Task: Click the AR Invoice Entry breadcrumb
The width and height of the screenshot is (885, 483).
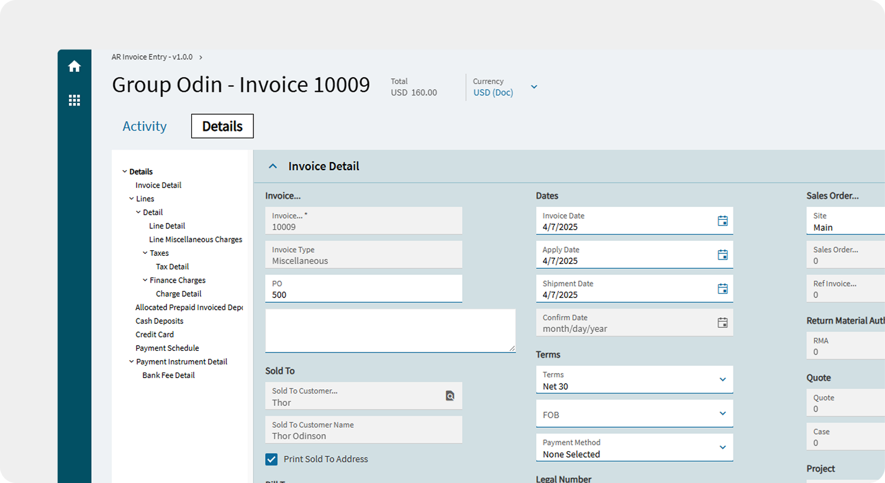Action: [x=152, y=57]
